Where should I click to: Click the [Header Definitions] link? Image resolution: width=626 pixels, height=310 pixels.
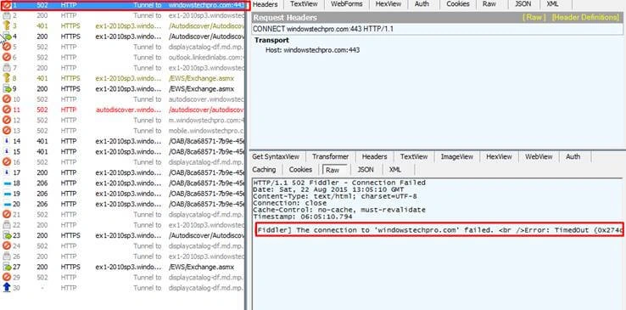[x=585, y=18]
